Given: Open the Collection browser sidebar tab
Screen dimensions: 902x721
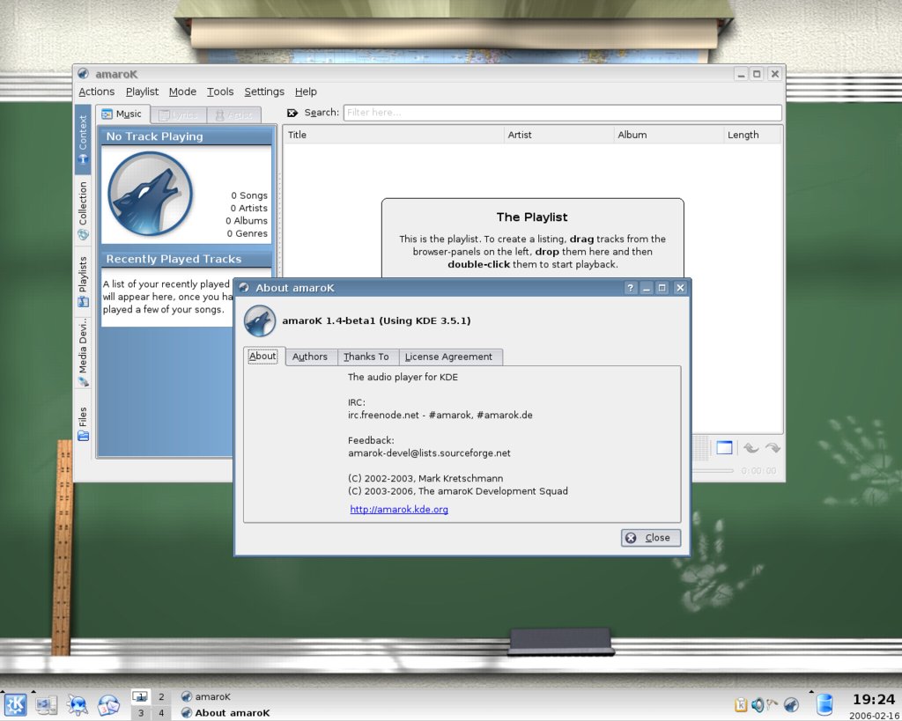Looking at the screenshot, I should coord(83,210).
